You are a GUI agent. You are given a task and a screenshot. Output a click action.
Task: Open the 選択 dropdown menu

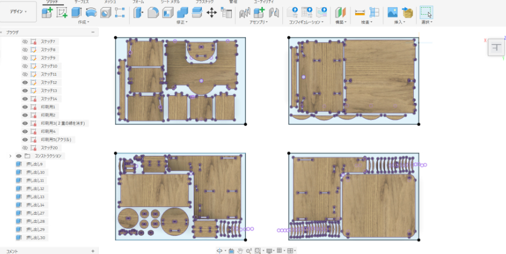[x=427, y=22]
